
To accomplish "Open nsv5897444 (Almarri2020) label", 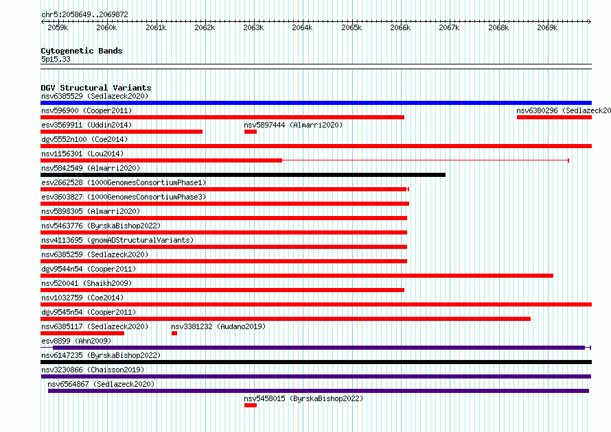I will click(293, 125).
